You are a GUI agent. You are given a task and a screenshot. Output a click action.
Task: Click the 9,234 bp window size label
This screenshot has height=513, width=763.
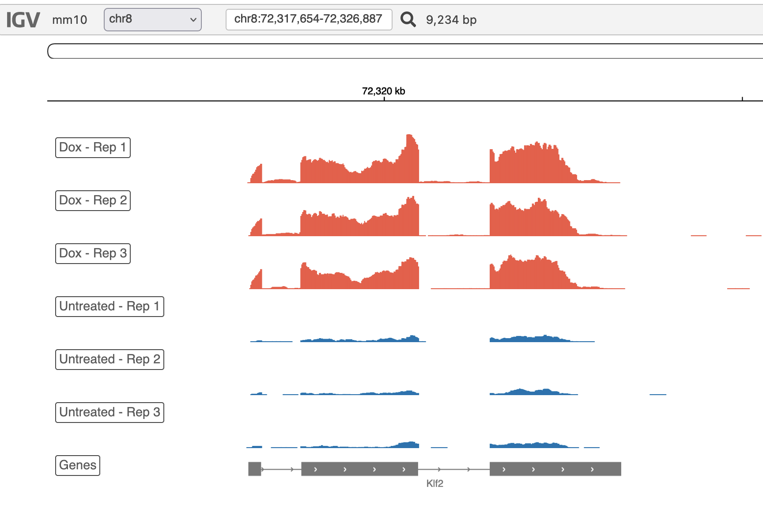click(451, 20)
